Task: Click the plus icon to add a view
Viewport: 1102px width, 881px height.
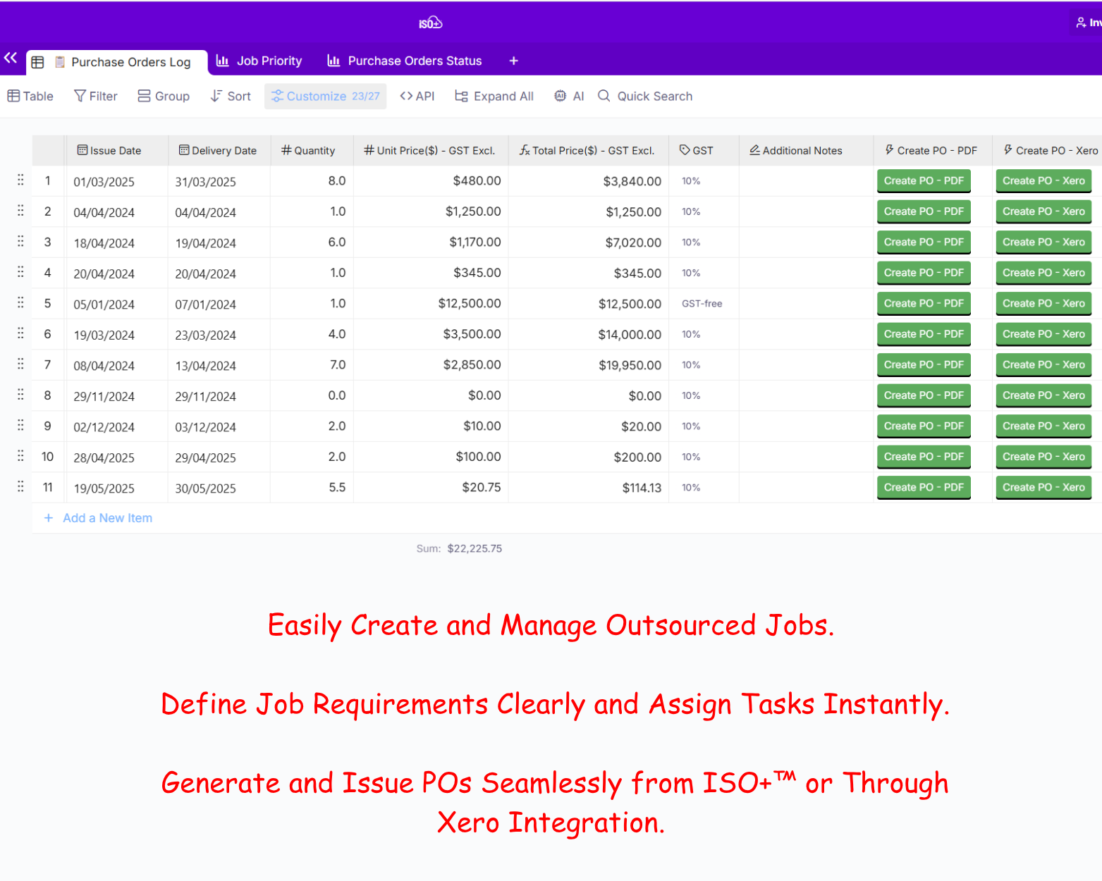Action: [x=513, y=61]
